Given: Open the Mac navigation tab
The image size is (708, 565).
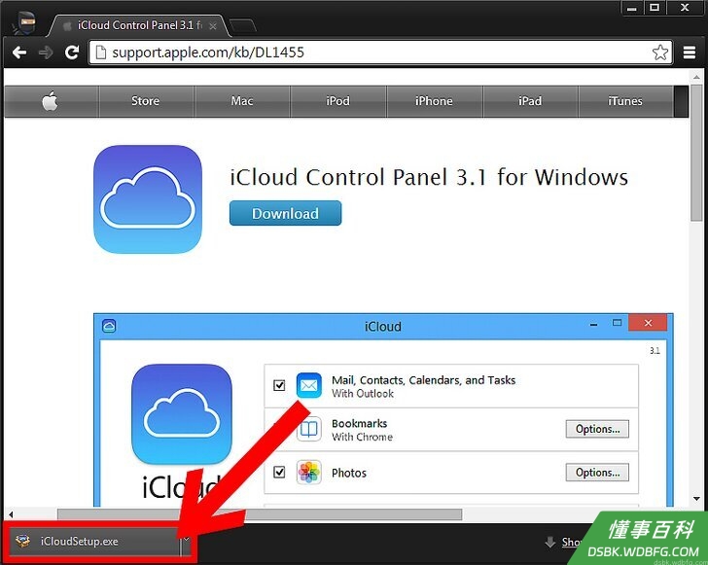Looking at the screenshot, I should click(x=242, y=101).
